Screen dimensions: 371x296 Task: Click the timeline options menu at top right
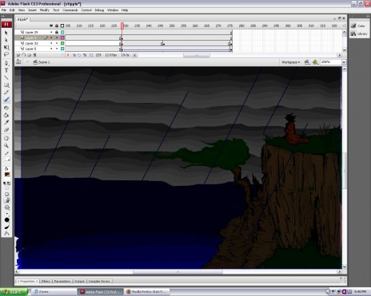click(344, 26)
